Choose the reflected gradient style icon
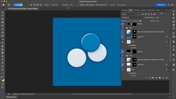 38,5
